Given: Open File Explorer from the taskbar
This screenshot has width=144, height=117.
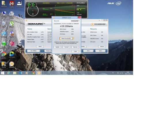Looking at the screenshot, I should click(15, 73).
